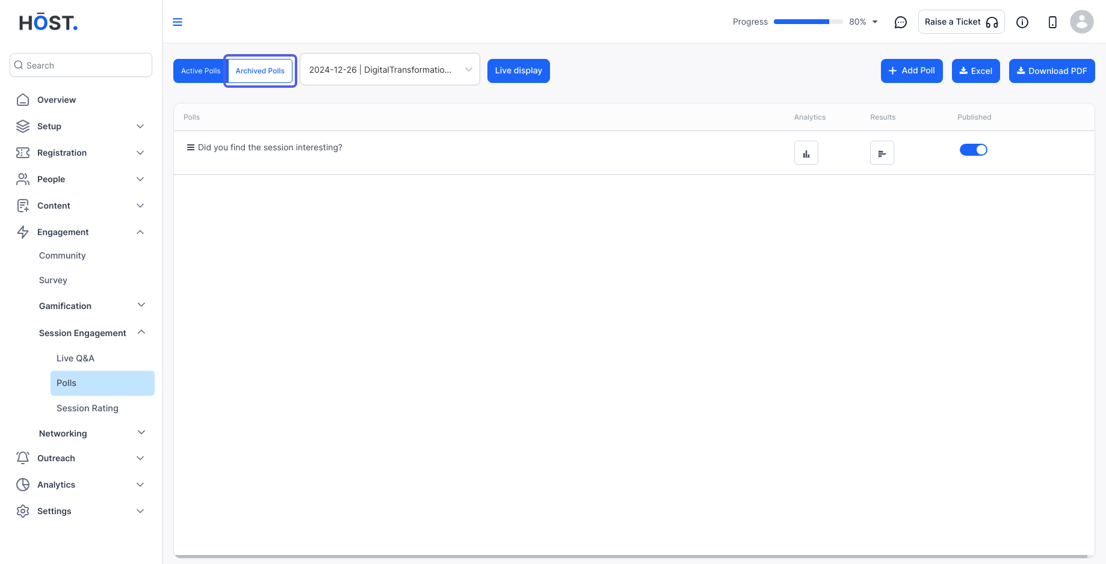1106x564 pixels.
Task: Expand the Content chevron
Action: point(140,206)
